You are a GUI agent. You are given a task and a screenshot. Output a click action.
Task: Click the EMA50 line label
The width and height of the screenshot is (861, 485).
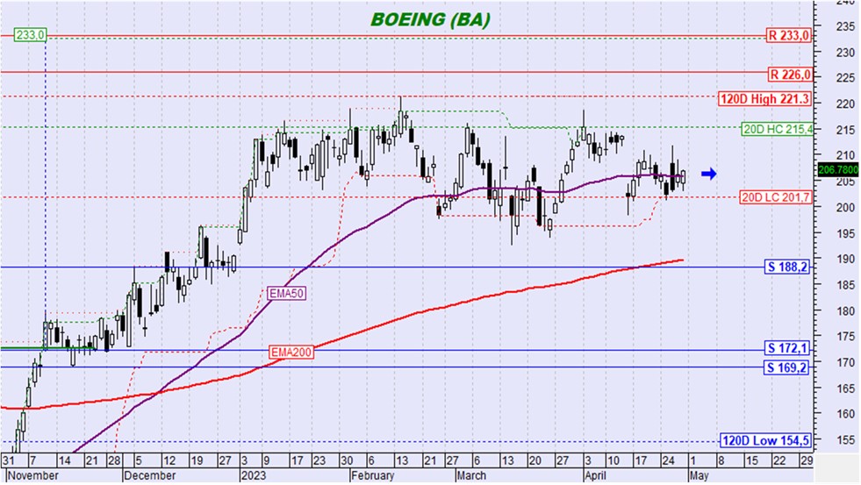point(286,294)
